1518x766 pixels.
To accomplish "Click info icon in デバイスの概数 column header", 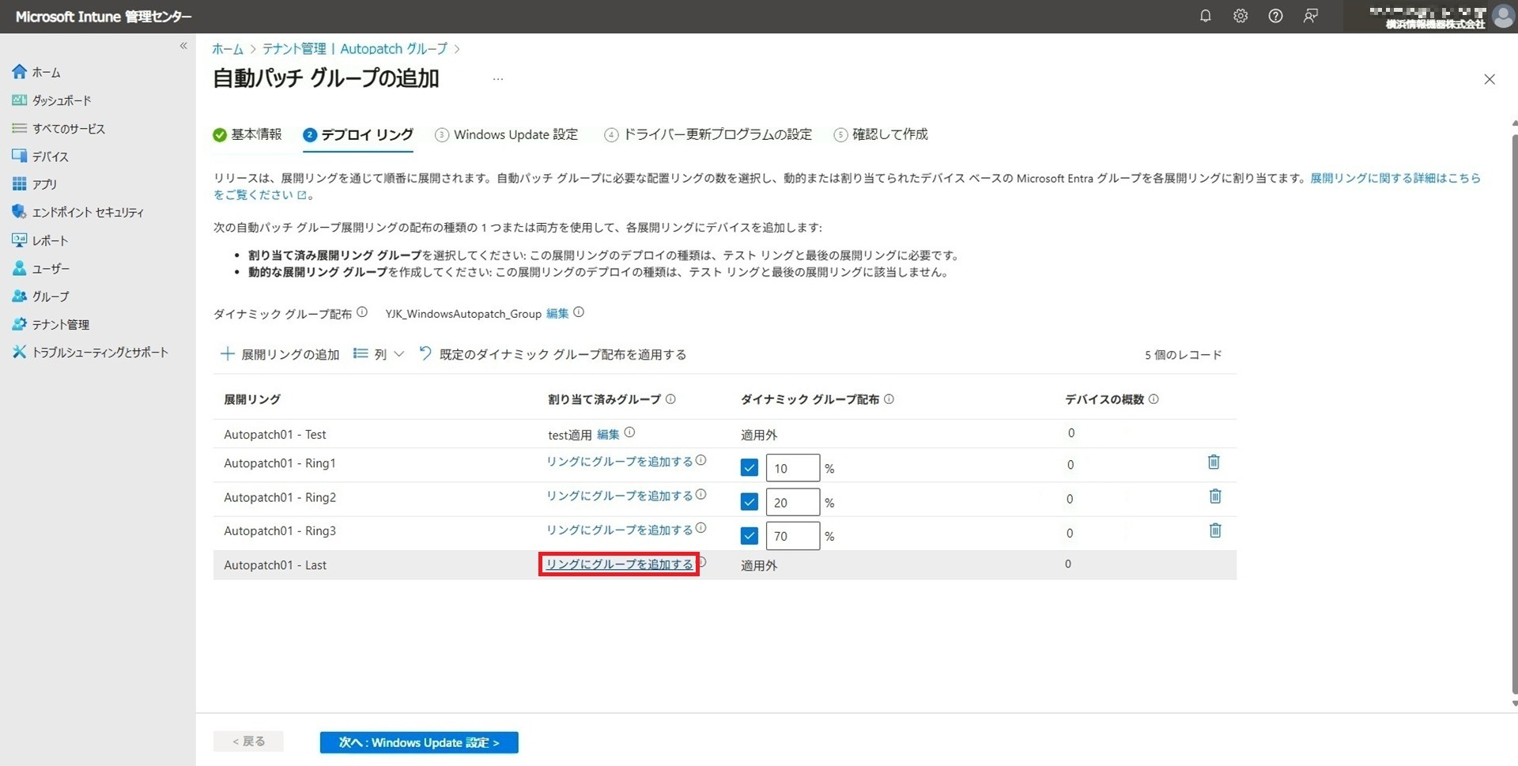I will click(x=1154, y=399).
